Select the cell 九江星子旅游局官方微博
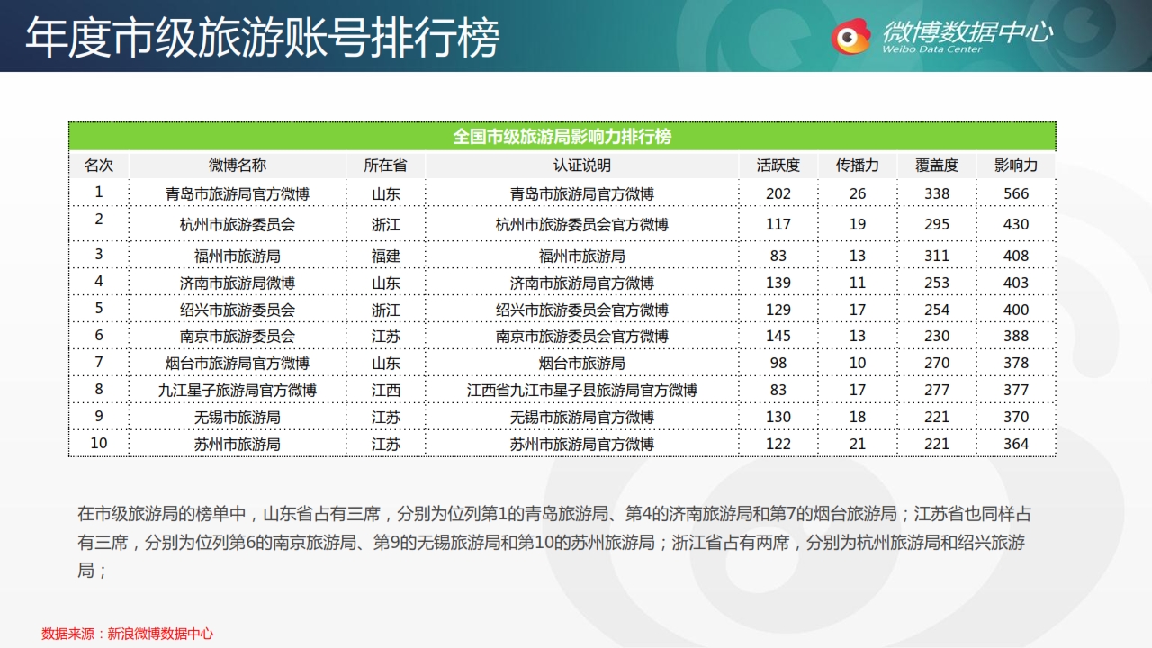The height and width of the screenshot is (648, 1152). [238, 390]
